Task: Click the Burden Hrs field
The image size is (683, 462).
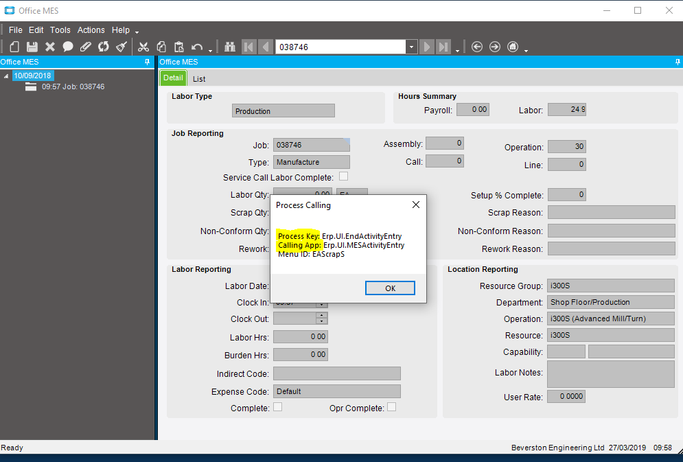Action: pyautogui.click(x=301, y=354)
